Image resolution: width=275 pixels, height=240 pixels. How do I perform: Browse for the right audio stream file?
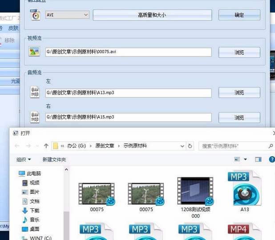(x=239, y=118)
